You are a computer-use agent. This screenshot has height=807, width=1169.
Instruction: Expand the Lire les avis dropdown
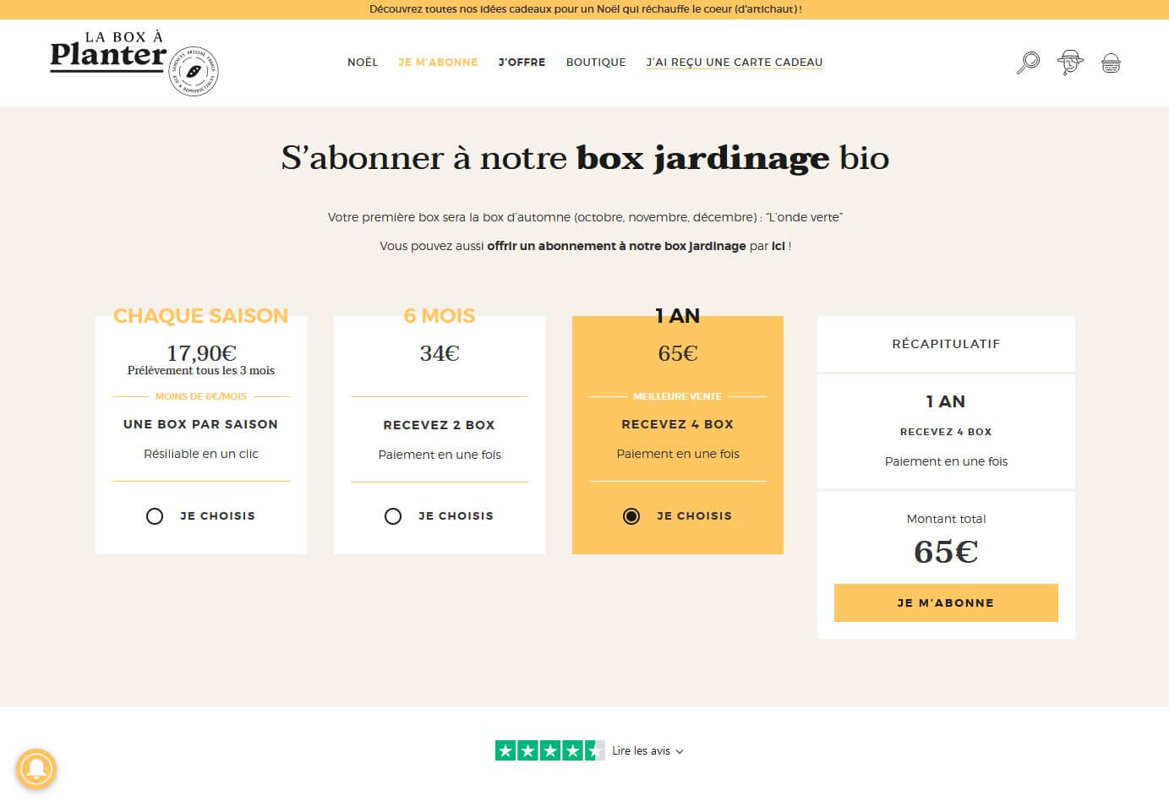coord(647,751)
